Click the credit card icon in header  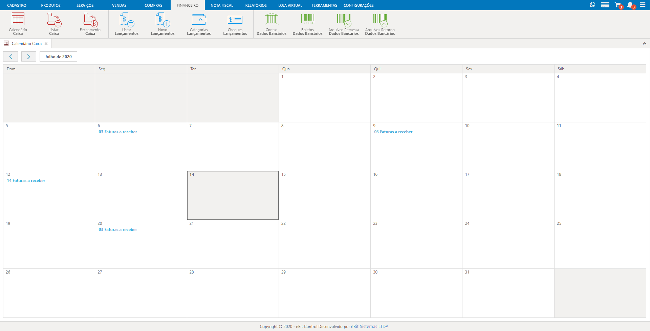[605, 5]
